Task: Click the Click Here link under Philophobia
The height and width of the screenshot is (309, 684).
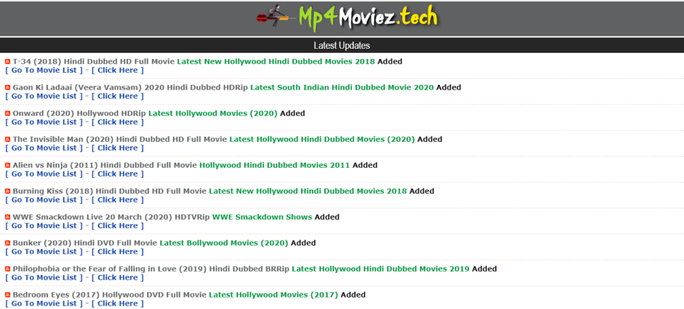Action: tap(118, 278)
